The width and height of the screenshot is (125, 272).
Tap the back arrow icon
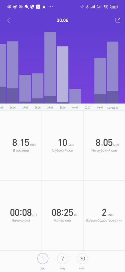(9, 20)
